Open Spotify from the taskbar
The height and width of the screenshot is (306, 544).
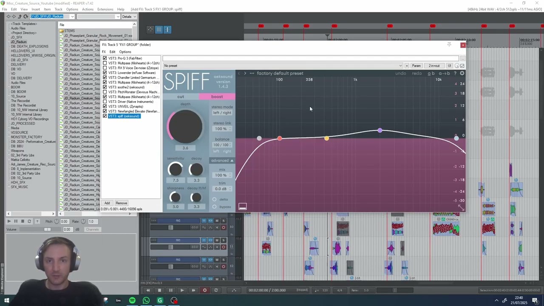point(132,300)
